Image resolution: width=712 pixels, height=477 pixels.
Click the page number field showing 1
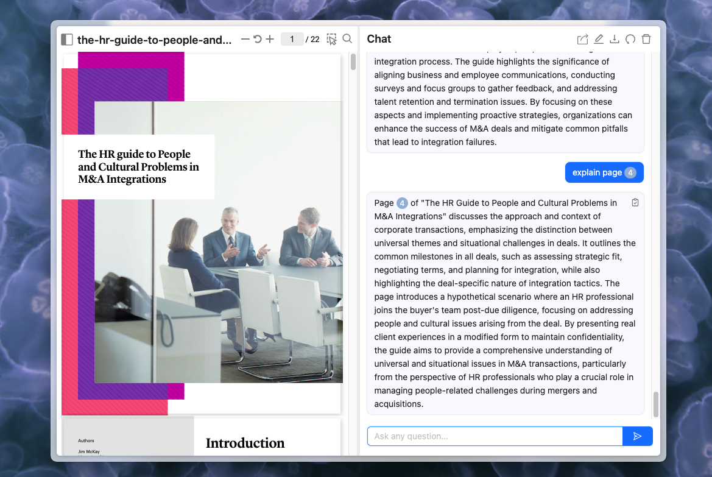[292, 39]
